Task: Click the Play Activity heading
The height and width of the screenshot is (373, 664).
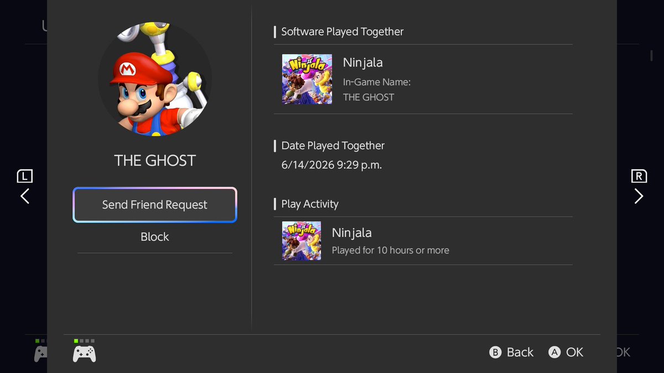Action: [x=310, y=204]
